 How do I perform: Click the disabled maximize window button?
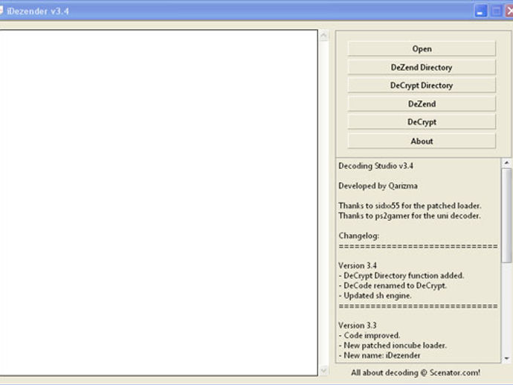coord(496,11)
